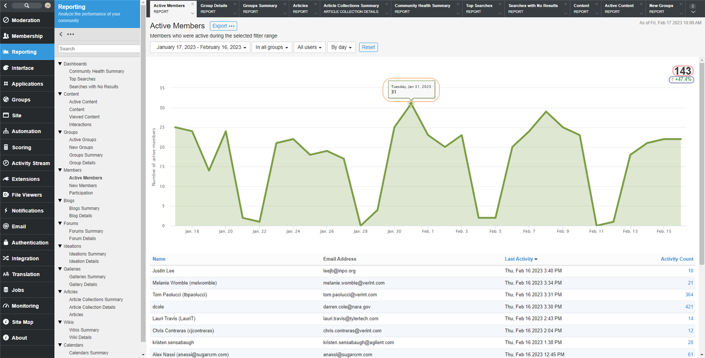The width and height of the screenshot is (705, 358).
Task: Open Wikis Summary in the tree
Action: coord(84,330)
